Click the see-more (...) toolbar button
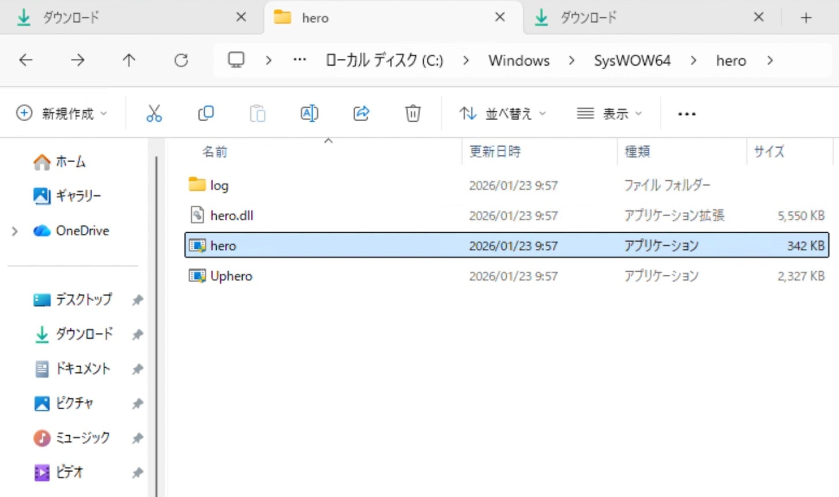The height and width of the screenshot is (497, 839). point(686,113)
